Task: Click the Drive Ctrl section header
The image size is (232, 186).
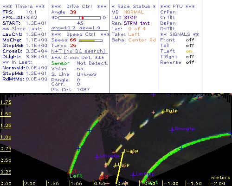Action: [79, 7]
